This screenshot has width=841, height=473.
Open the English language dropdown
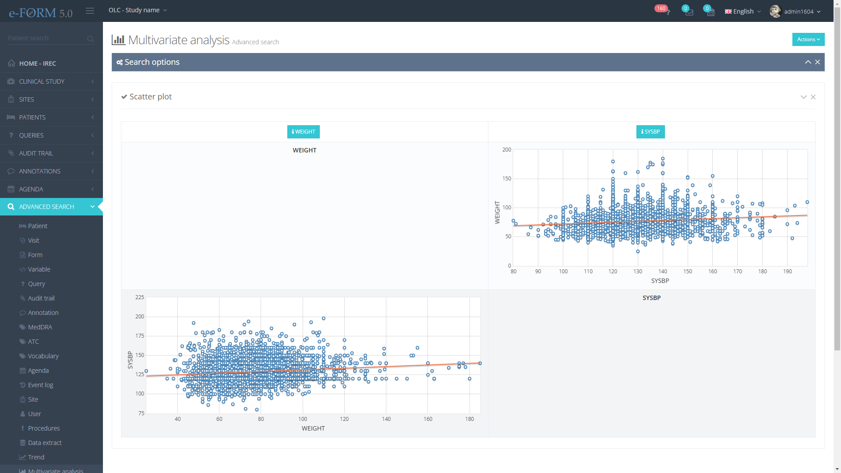(743, 11)
